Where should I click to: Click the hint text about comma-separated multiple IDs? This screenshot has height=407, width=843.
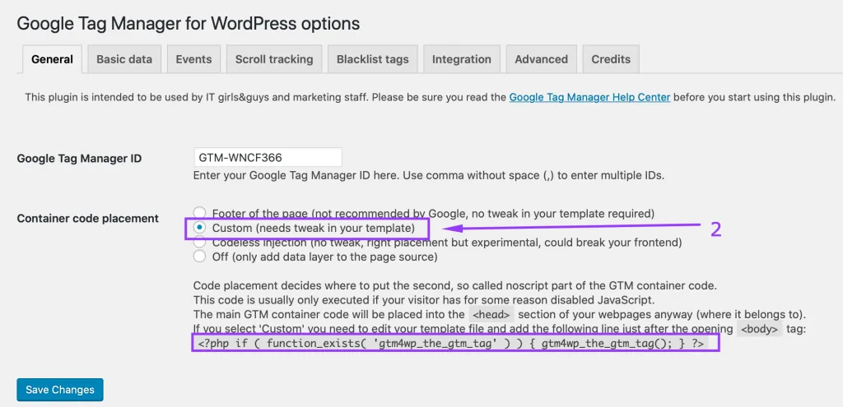coord(428,176)
